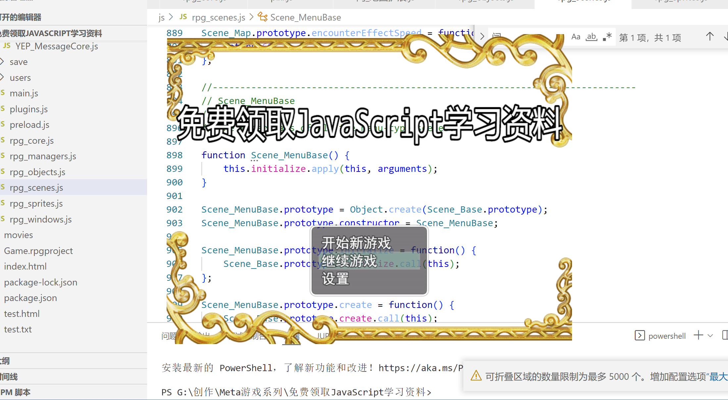728x400 pixels.
Task: Select the 'js' folder breadcrumb
Action: (161, 18)
